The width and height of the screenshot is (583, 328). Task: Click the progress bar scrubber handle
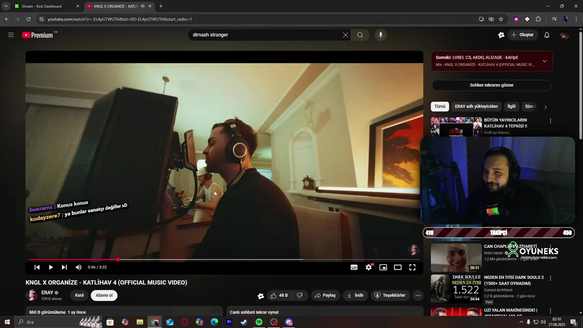click(118, 260)
